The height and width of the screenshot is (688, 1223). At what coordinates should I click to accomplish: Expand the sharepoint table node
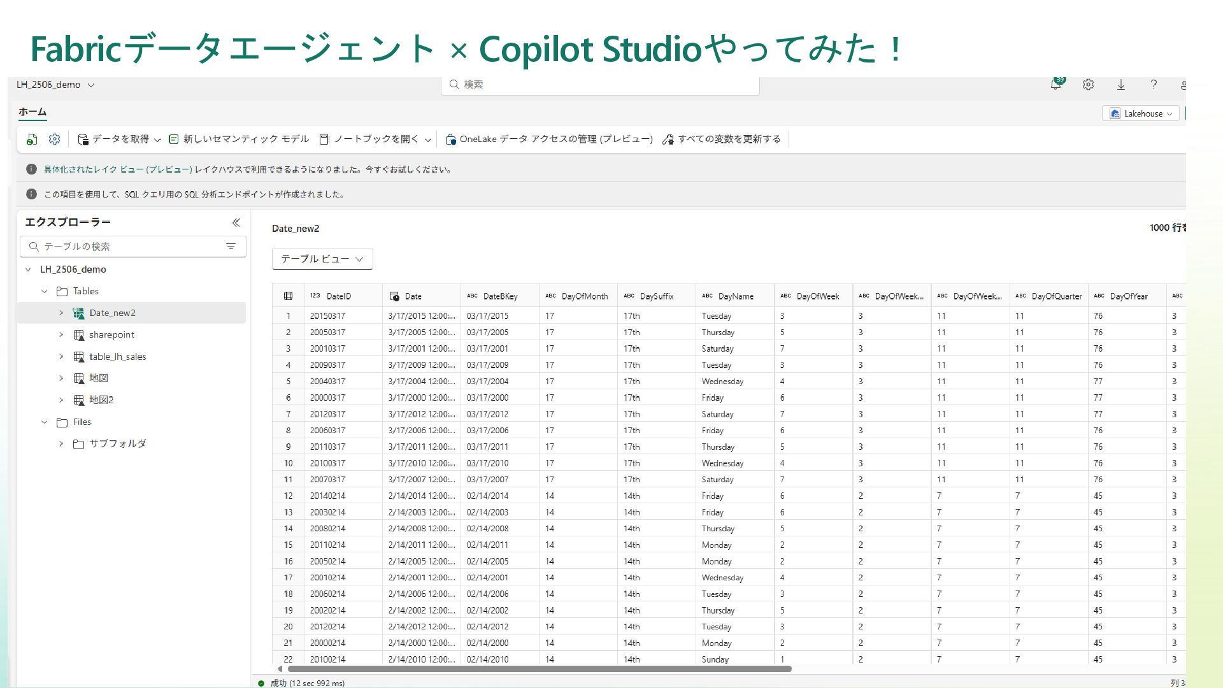[x=61, y=334]
